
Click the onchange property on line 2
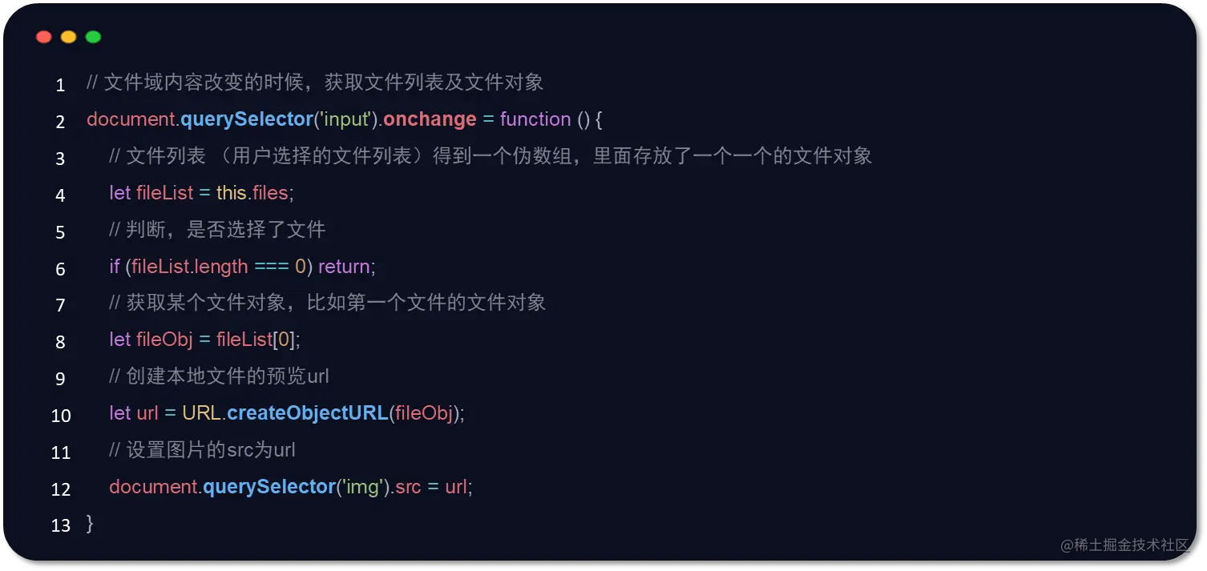tap(430, 119)
